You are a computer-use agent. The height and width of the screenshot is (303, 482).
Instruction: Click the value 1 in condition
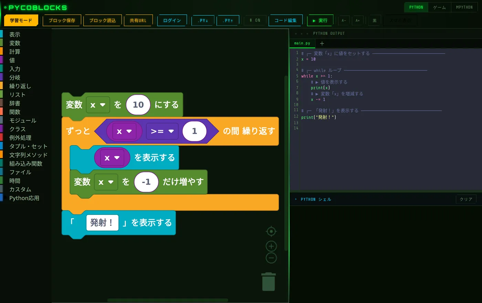[195, 131]
